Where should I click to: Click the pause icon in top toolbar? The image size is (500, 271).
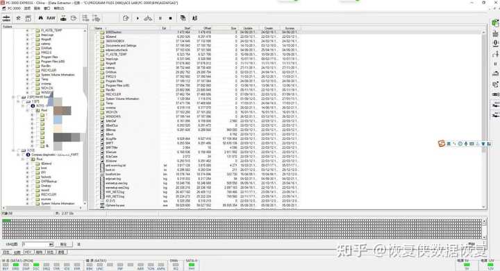click(x=160, y=18)
